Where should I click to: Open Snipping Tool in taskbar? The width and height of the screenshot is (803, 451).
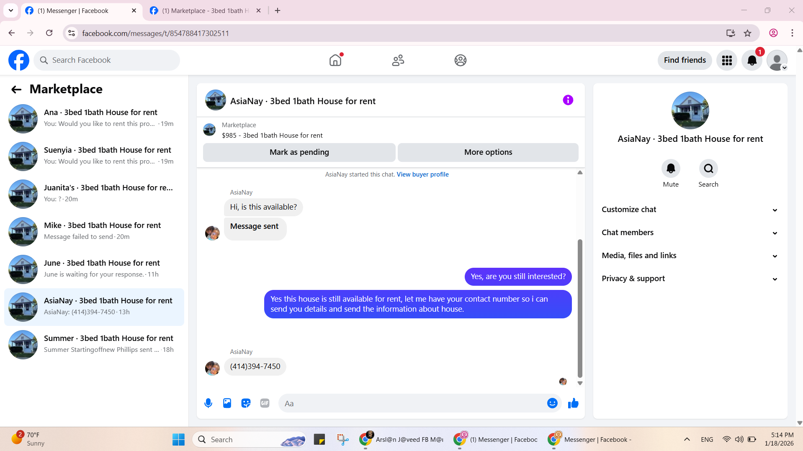coord(342,440)
